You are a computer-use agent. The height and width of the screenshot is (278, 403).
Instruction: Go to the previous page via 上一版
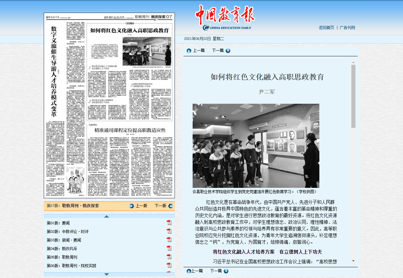pos(141,206)
